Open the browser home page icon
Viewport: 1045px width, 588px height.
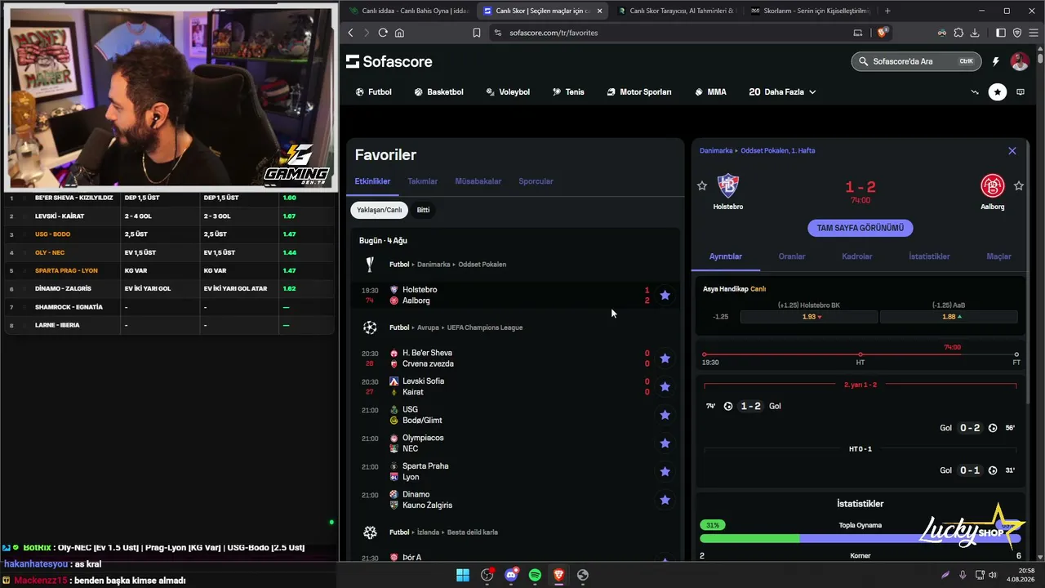pos(399,33)
